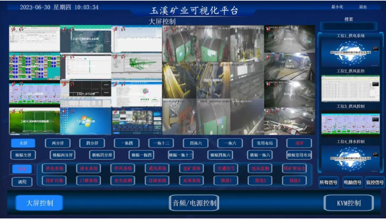Select the 工位2_供风监控 signal thumbnail
386x219 pixels.
click(351, 89)
